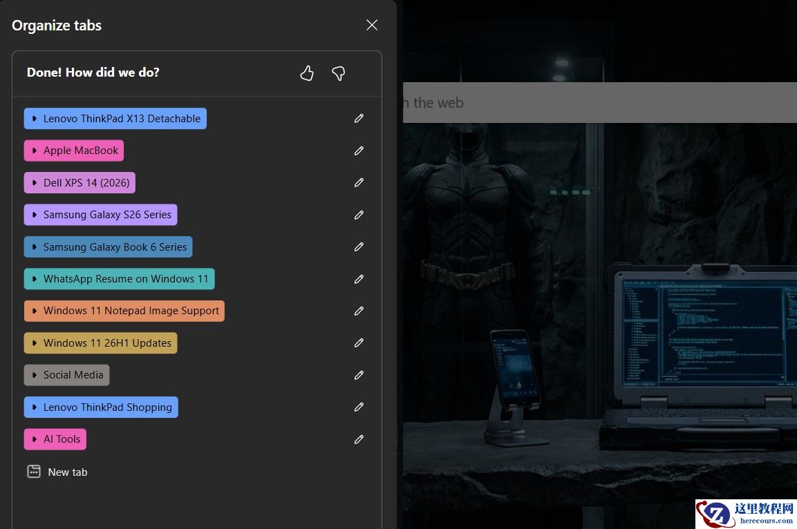The width and height of the screenshot is (797, 529).
Task: Edit the Social Media group name
Action: click(x=359, y=375)
